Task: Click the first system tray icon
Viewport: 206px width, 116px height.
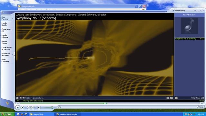Action: [186, 114]
